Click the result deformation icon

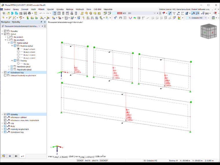click(x=130, y=18)
